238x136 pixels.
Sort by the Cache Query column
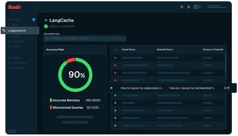point(129,50)
